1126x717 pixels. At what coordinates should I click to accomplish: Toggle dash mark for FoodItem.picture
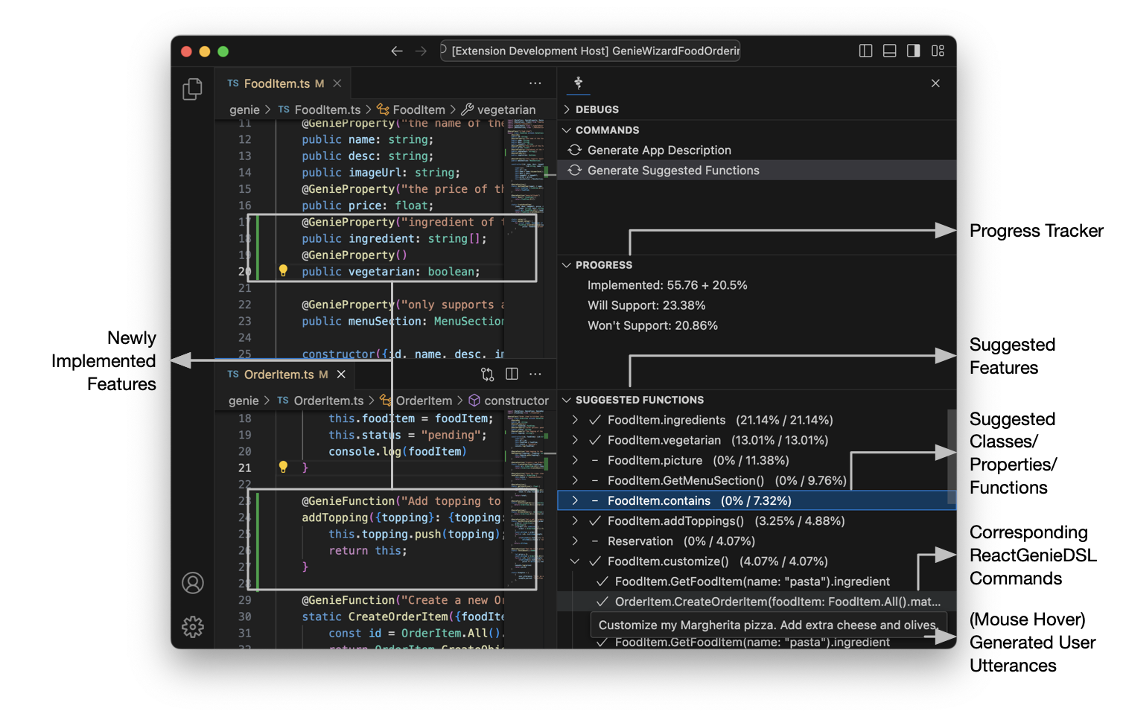click(594, 460)
